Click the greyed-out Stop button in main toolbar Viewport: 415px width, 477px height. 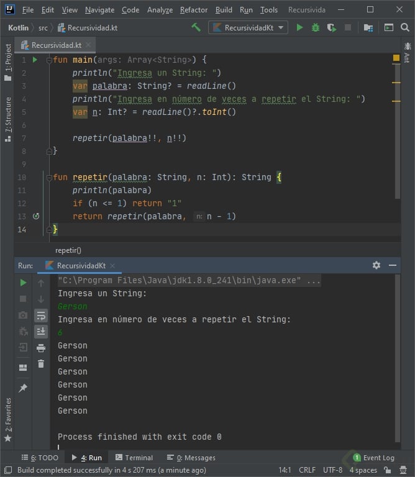pos(348,28)
